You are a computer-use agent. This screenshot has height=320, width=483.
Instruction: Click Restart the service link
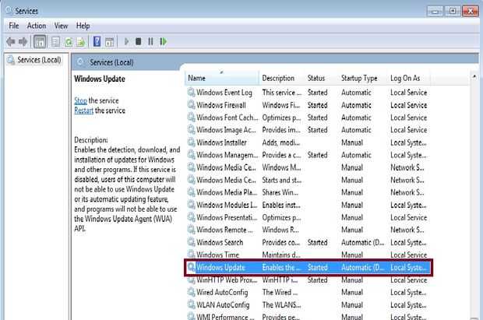(x=84, y=111)
